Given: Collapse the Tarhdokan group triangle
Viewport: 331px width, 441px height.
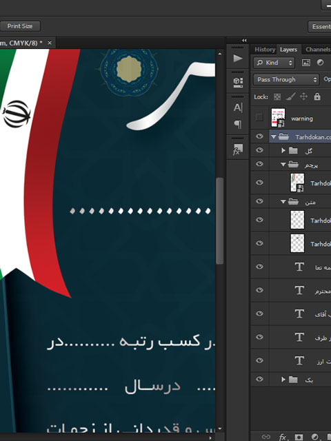Looking at the screenshot, I should (273, 137).
